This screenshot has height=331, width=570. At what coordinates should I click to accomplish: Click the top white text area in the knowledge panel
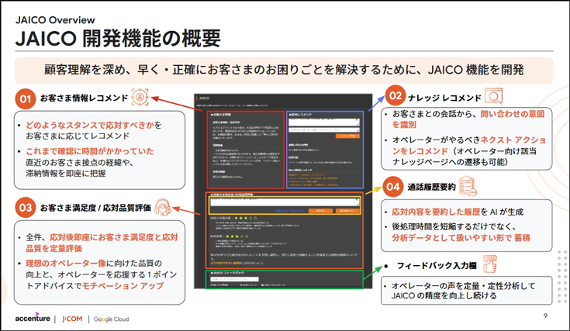[324, 122]
